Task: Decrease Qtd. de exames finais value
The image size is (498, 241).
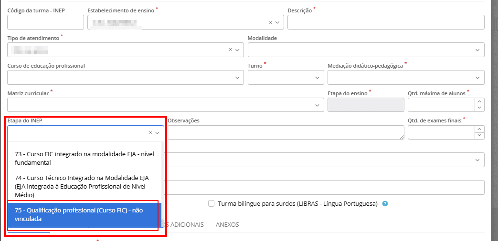Action: 479,136
